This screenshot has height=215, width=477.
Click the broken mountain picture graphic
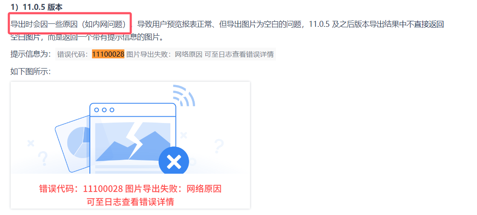click(x=133, y=141)
